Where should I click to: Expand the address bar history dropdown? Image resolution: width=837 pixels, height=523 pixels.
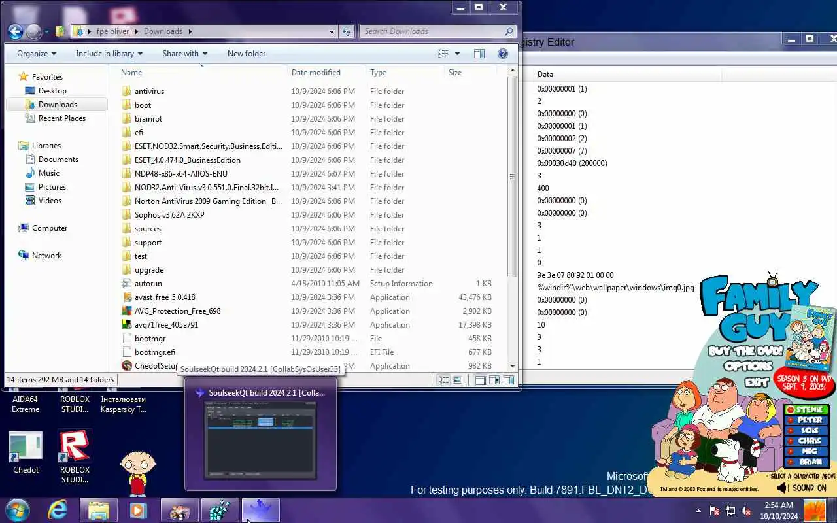[332, 31]
